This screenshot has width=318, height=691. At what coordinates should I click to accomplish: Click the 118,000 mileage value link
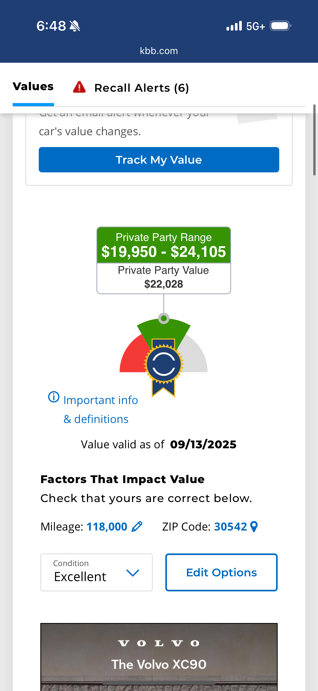pos(107,527)
